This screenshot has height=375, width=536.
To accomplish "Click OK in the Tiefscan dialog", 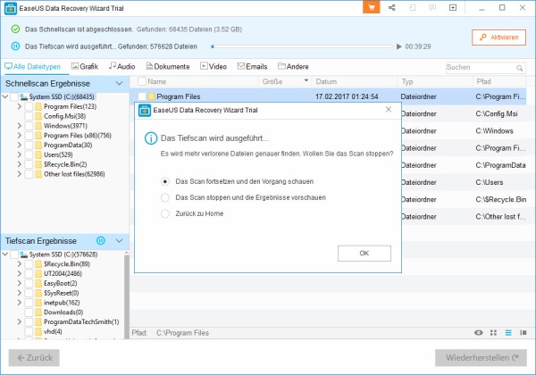I will [x=364, y=254].
